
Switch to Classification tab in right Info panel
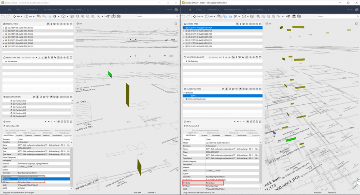[242, 135]
